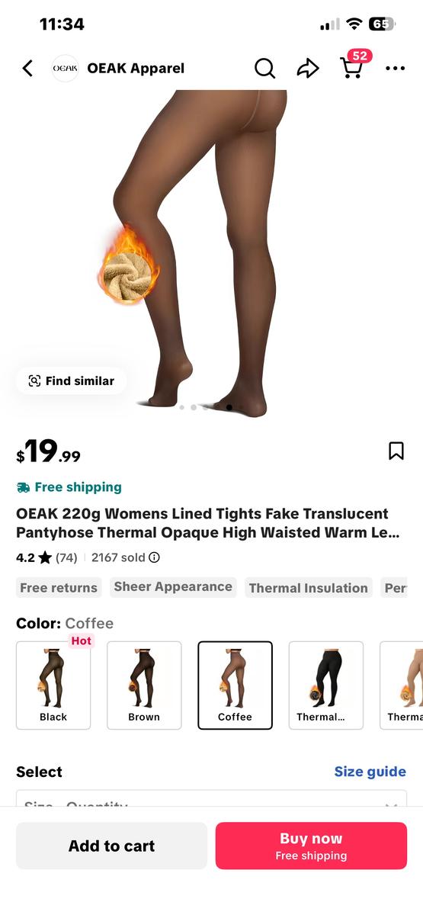Tap the share arrow icon
The image size is (423, 915).
(308, 69)
